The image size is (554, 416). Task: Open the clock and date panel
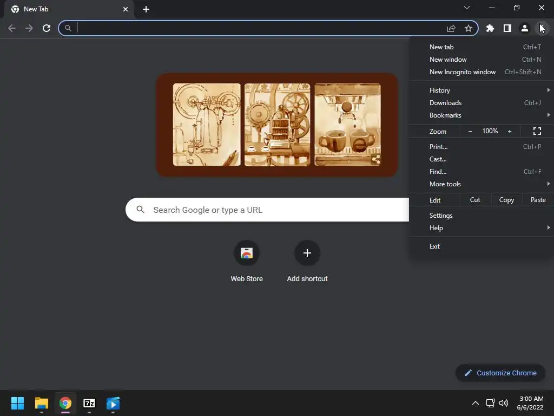coord(530,403)
